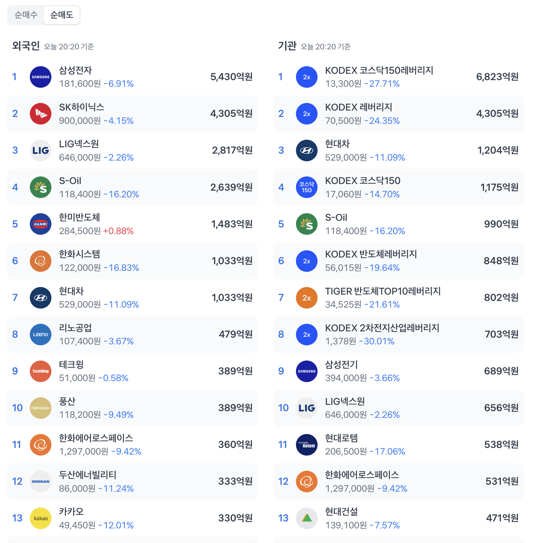Select the 순매도 tab

tap(62, 15)
